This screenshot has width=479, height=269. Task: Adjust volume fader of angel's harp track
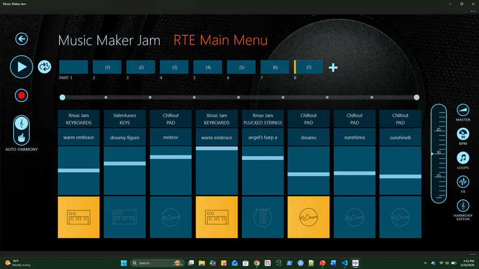coord(263,158)
